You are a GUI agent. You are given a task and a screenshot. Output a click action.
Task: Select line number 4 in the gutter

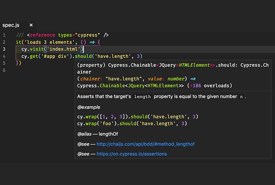click(x=4, y=56)
